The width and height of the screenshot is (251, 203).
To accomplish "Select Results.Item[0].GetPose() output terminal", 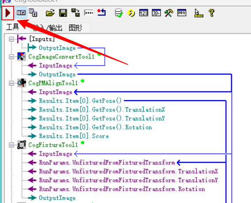I will tap(80, 101).
